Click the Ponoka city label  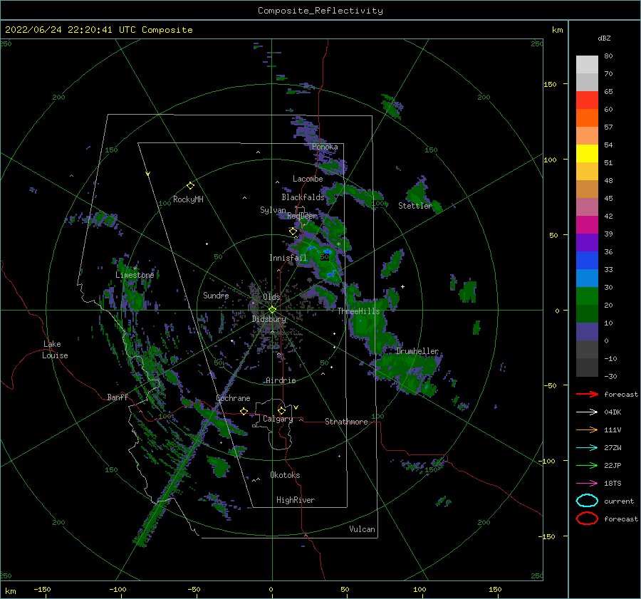[325, 147]
